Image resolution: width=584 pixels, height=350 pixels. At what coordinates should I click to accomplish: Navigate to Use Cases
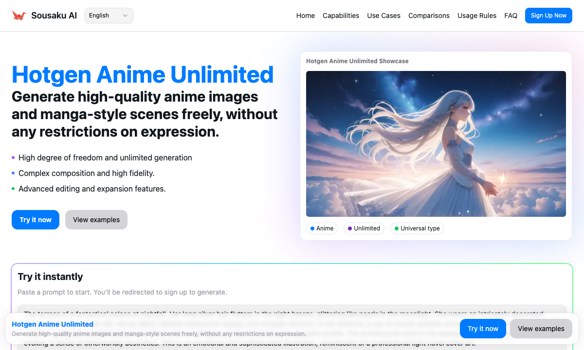pos(383,16)
